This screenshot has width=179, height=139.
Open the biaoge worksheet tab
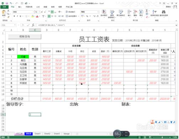point(67,134)
